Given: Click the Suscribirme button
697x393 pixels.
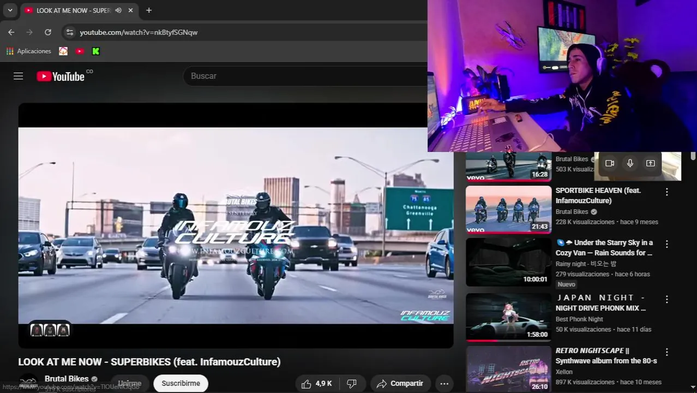Looking at the screenshot, I should pyautogui.click(x=181, y=383).
